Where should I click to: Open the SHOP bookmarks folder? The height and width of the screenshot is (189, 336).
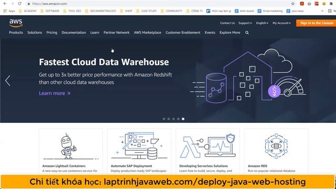pyautogui.click(x=126, y=11)
